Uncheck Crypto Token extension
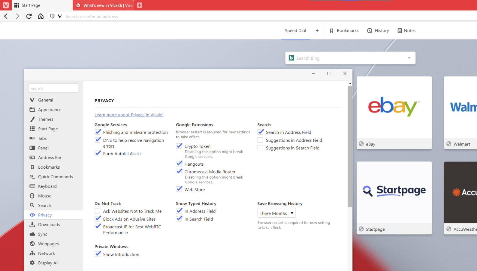 (179, 146)
